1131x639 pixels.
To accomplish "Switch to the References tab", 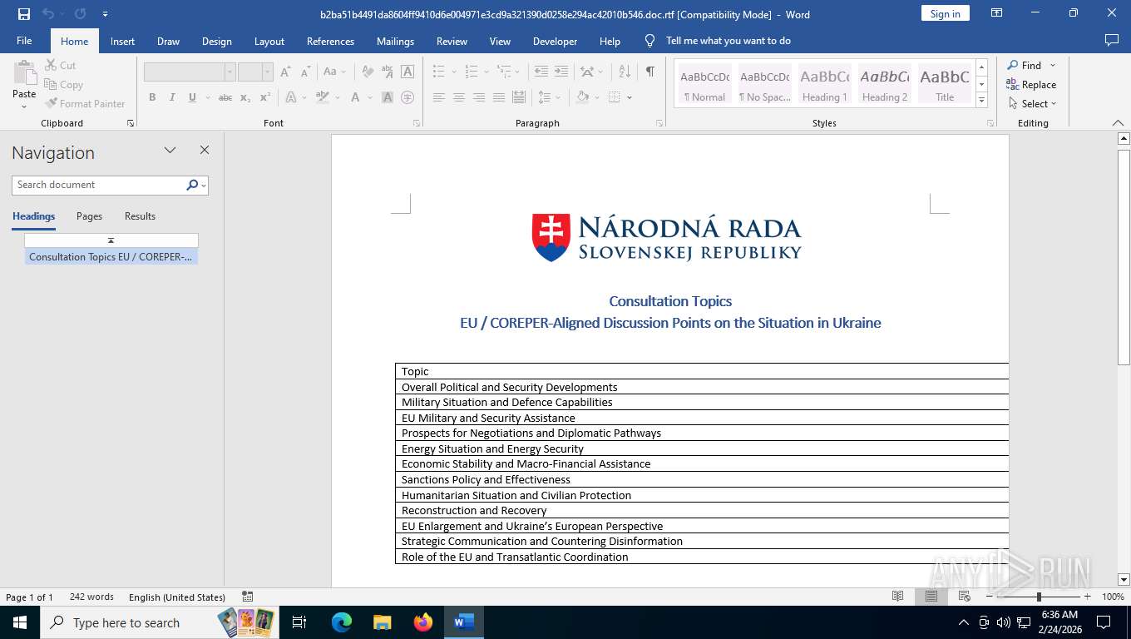I will 330,42.
